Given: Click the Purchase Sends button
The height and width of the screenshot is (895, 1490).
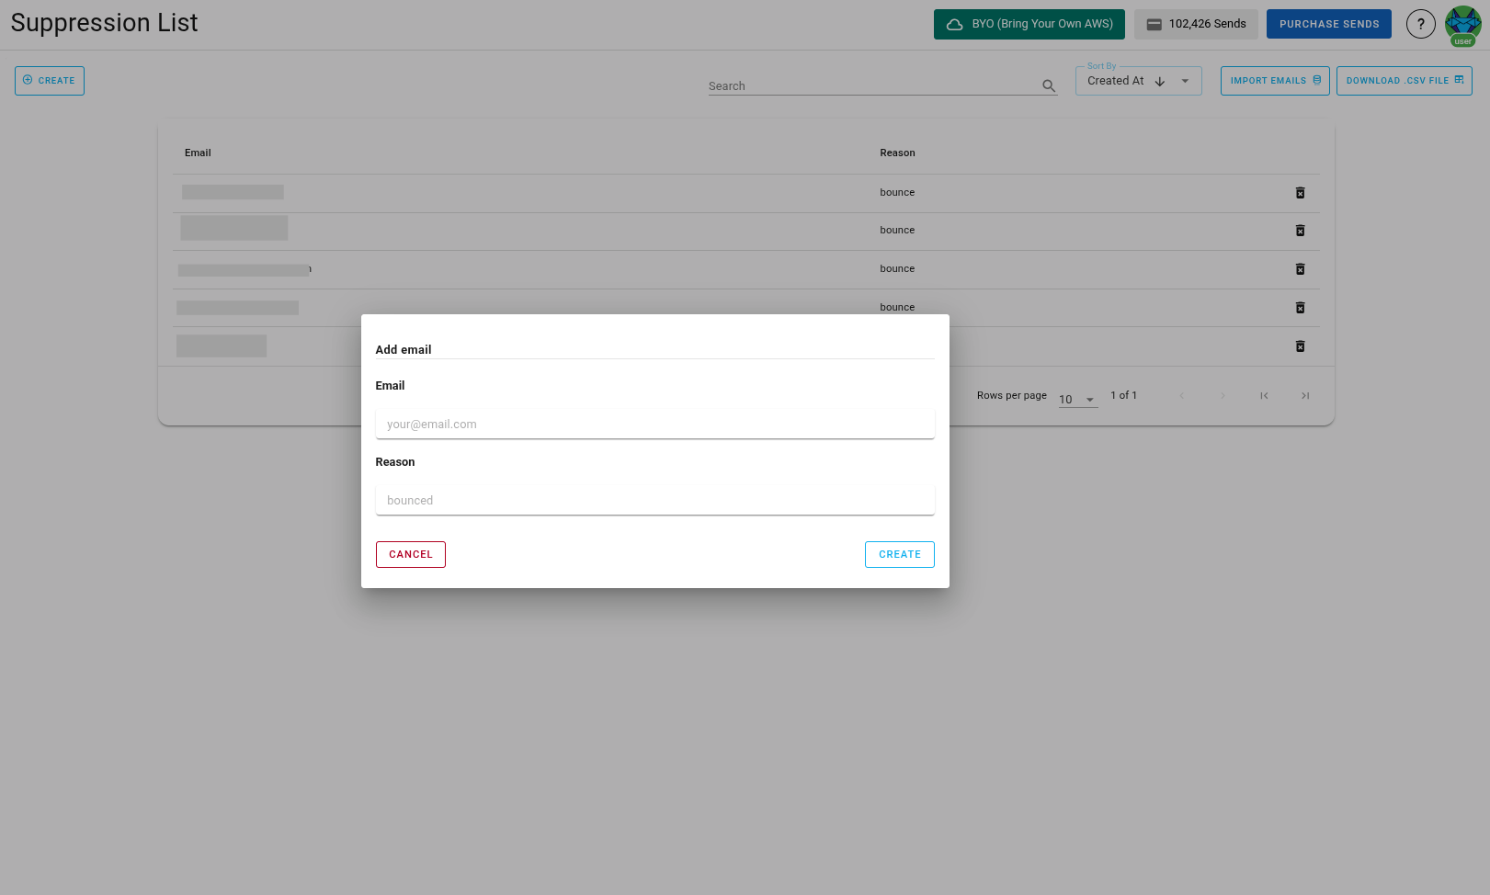Looking at the screenshot, I should (1328, 23).
